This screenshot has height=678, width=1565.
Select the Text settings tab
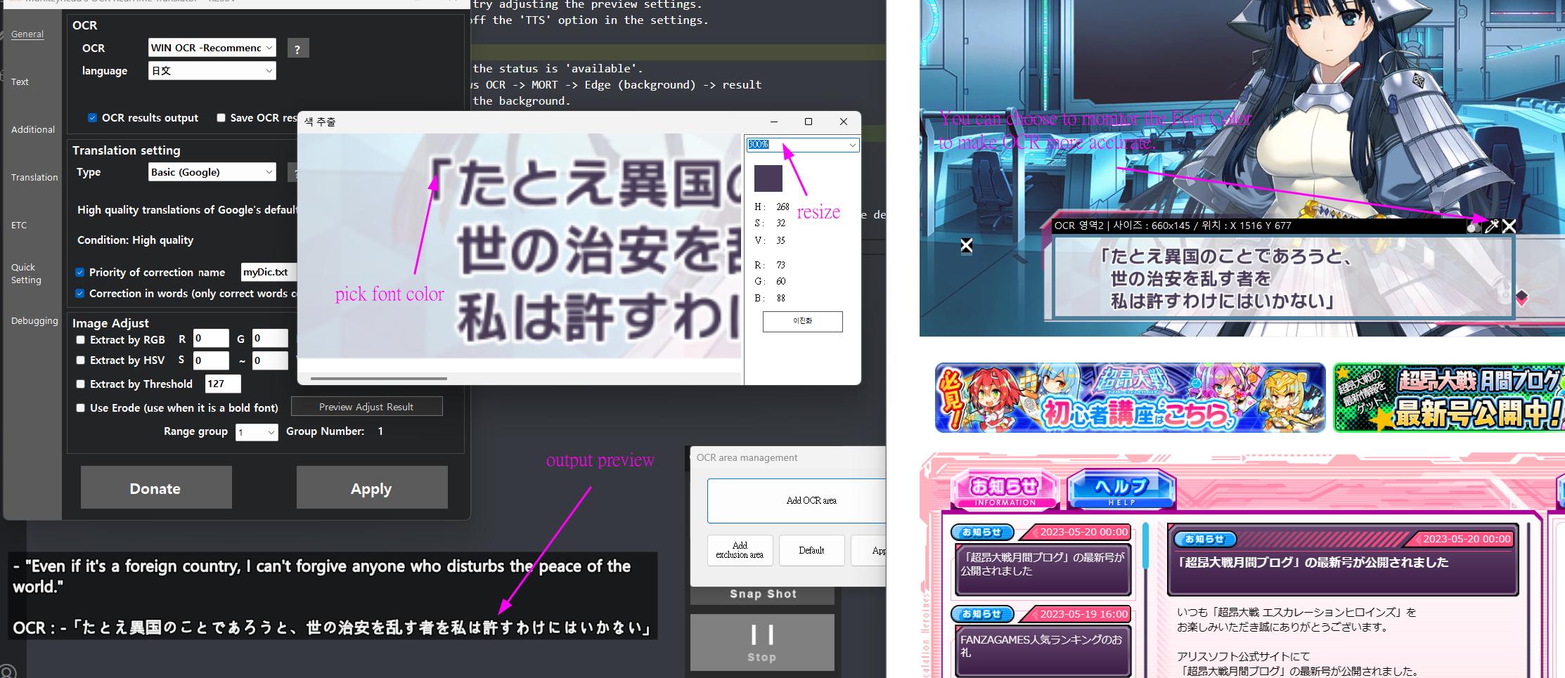pyautogui.click(x=20, y=82)
